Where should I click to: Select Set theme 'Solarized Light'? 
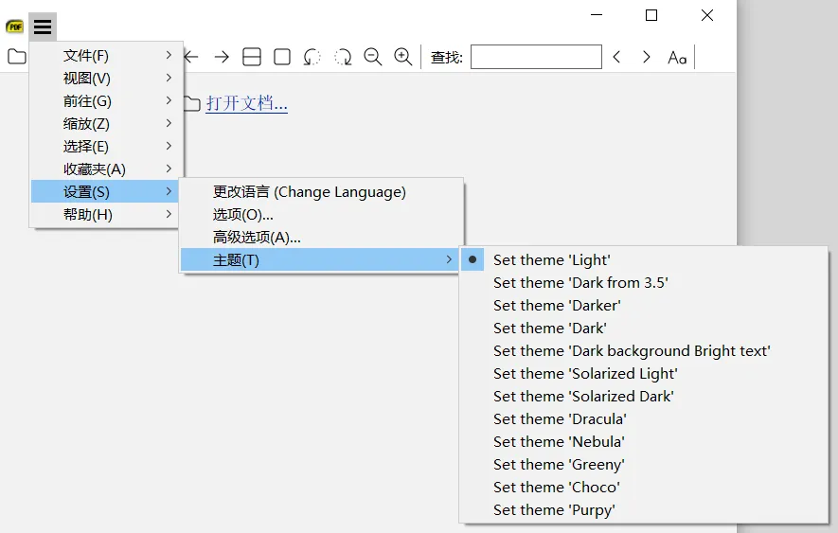[x=644, y=374]
